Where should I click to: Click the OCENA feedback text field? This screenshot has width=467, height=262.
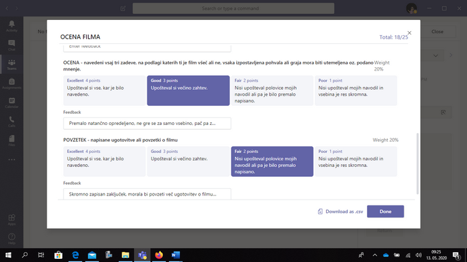pos(147,123)
